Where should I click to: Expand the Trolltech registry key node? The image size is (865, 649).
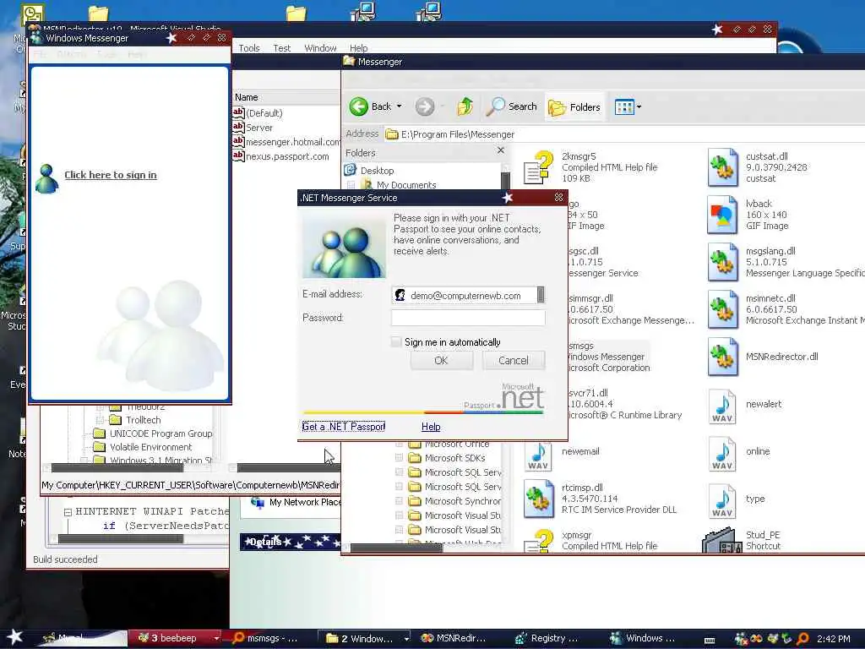[100, 420]
